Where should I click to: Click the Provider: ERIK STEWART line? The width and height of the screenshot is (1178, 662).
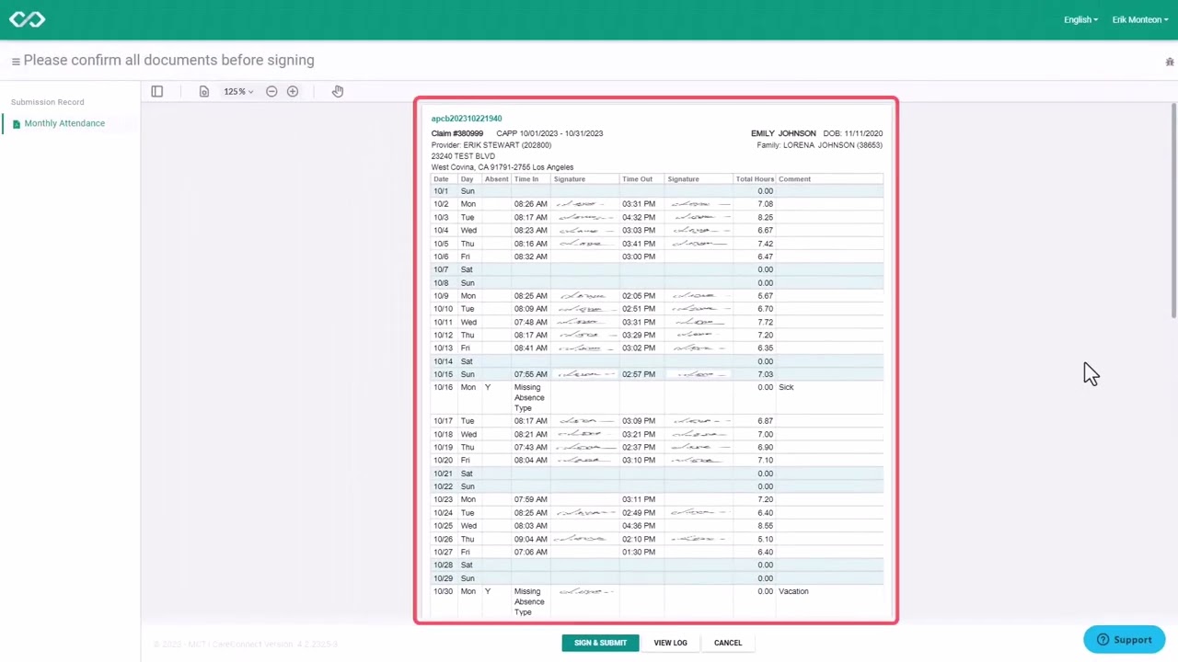(x=491, y=145)
